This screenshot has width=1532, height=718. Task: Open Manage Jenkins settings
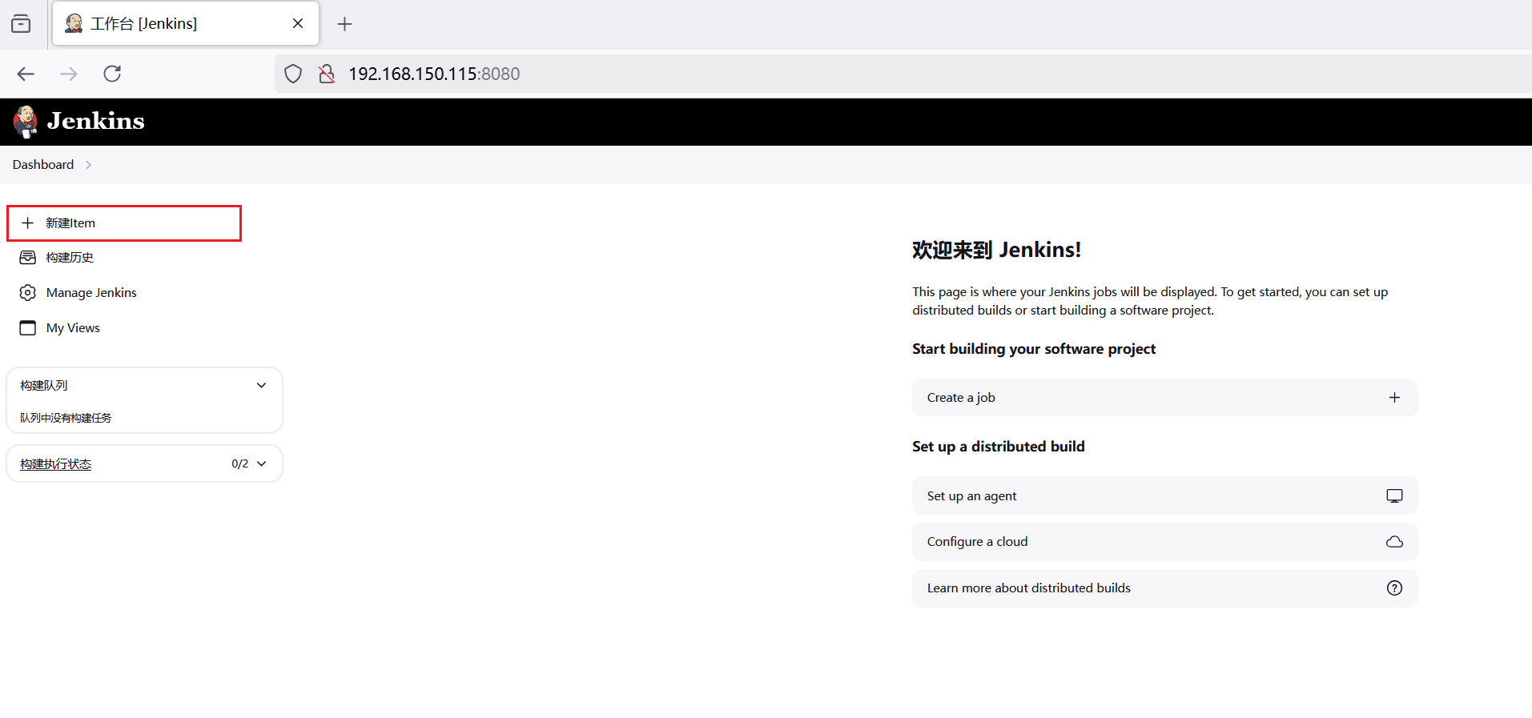point(91,293)
